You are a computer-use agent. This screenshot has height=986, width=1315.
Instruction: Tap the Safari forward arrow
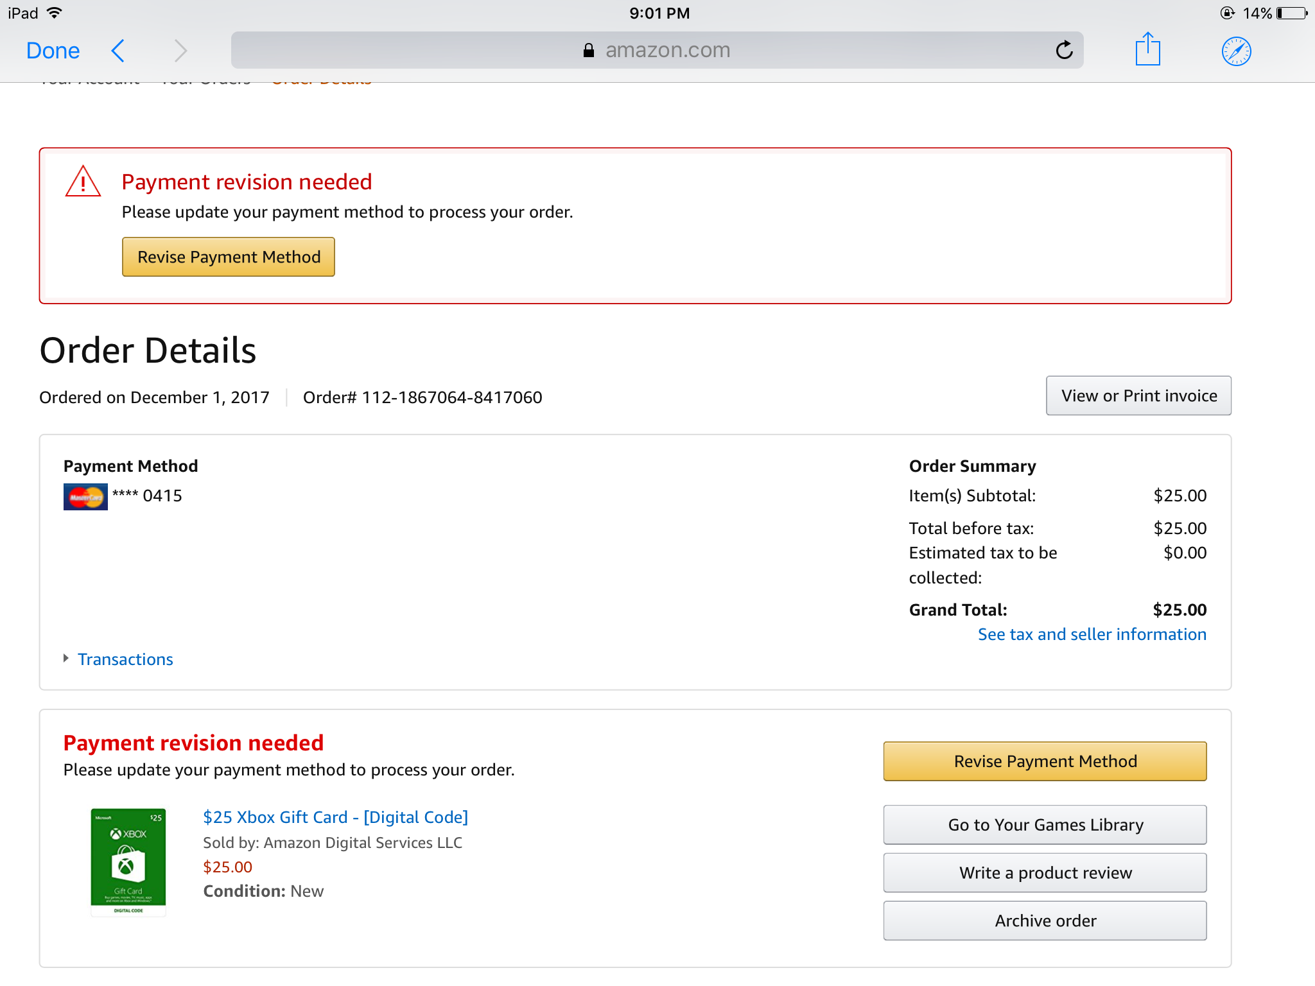(180, 51)
